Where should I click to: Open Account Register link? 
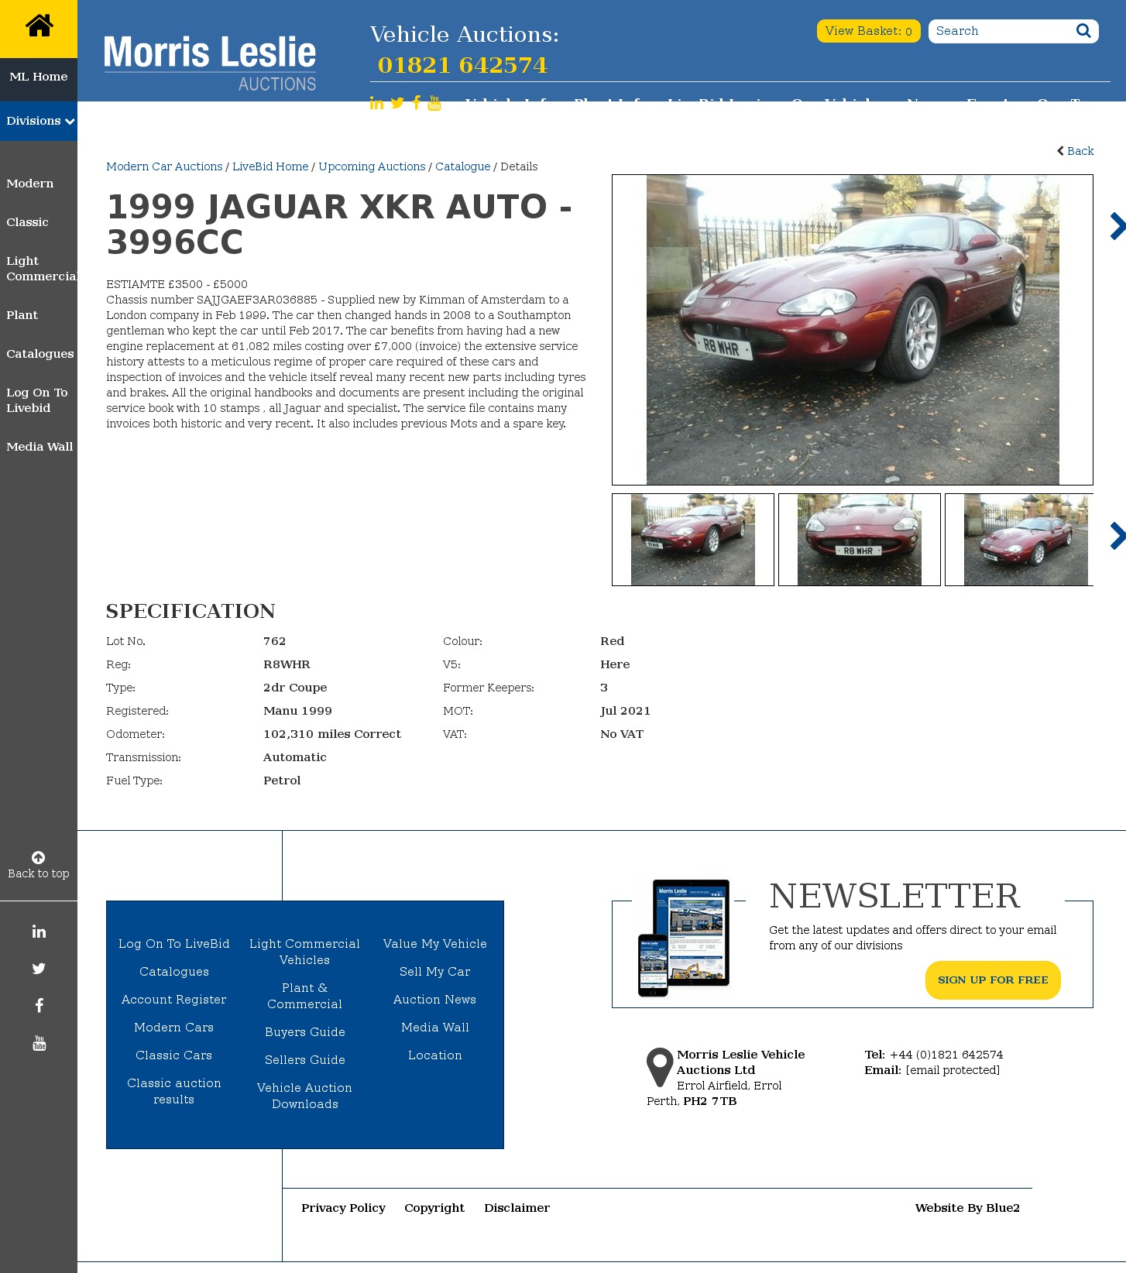(x=174, y=1000)
